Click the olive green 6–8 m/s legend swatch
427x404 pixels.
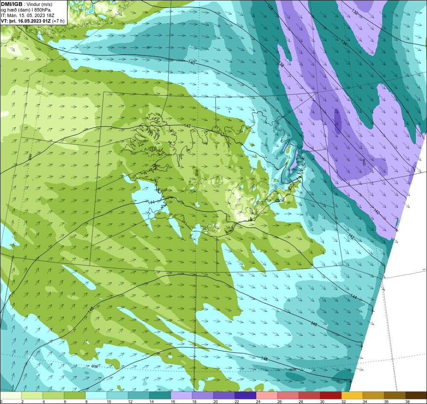click(x=75, y=395)
